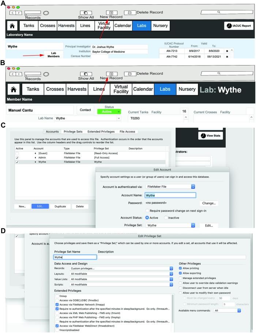Select the Wythe account row in accounts list
Viewport: 256px width, 333px height.
click(90, 162)
